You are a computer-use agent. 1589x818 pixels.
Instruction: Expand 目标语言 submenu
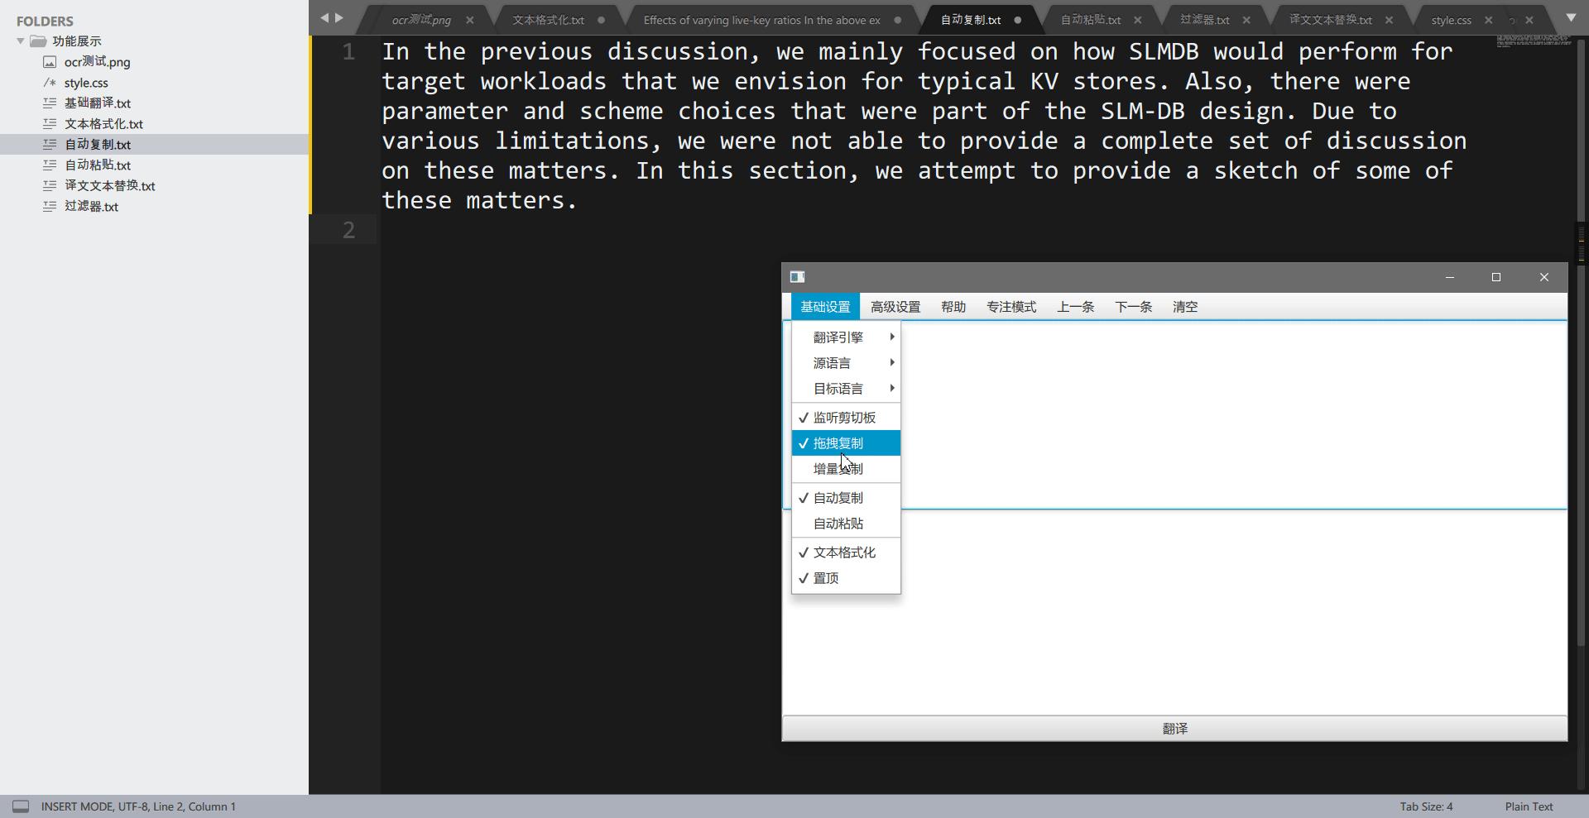pyautogui.click(x=846, y=389)
